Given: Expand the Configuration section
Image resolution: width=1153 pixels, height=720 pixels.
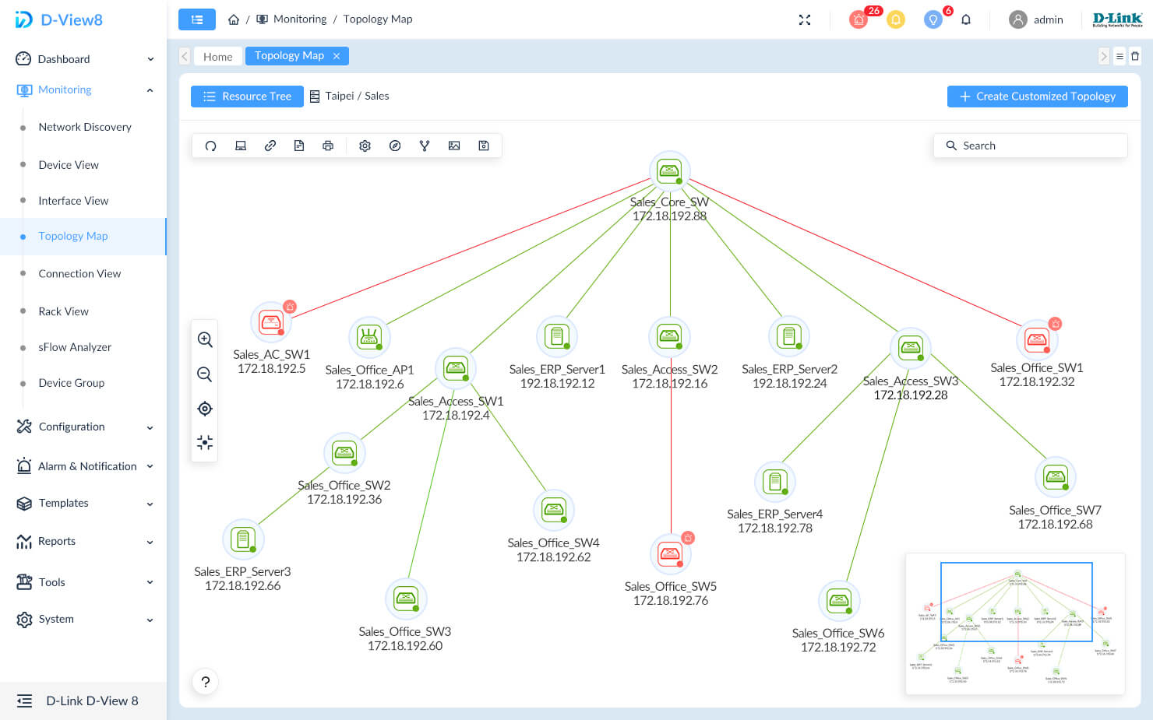Looking at the screenshot, I should tap(85, 427).
